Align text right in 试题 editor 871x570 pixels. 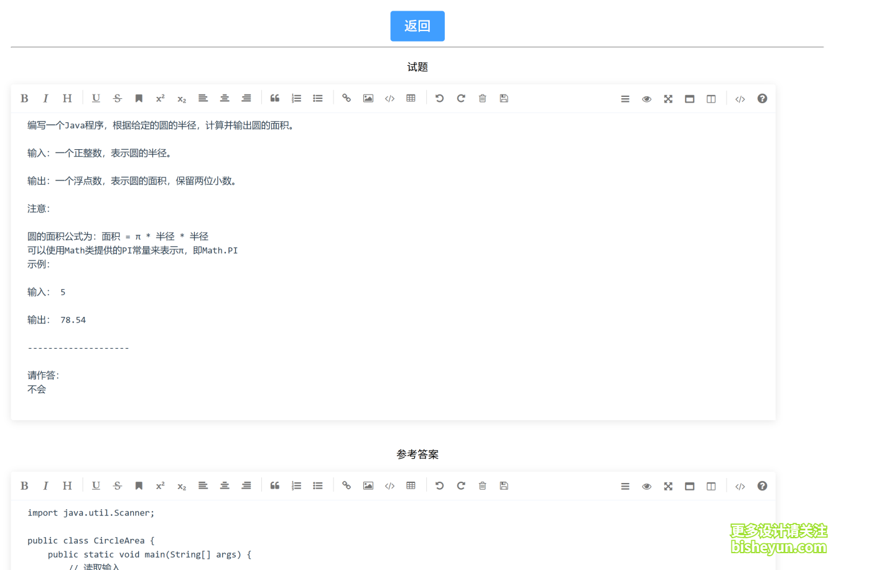tap(246, 98)
